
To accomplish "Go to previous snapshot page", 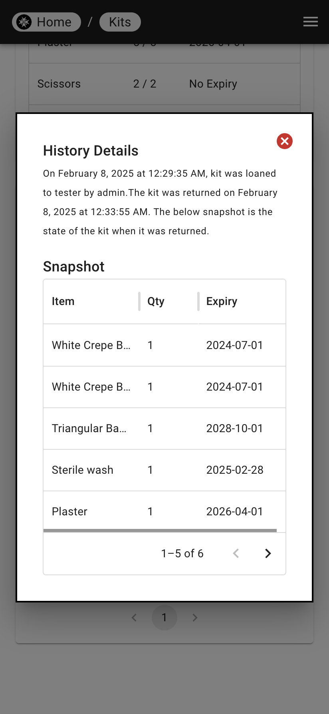I will (x=236, y=553).
